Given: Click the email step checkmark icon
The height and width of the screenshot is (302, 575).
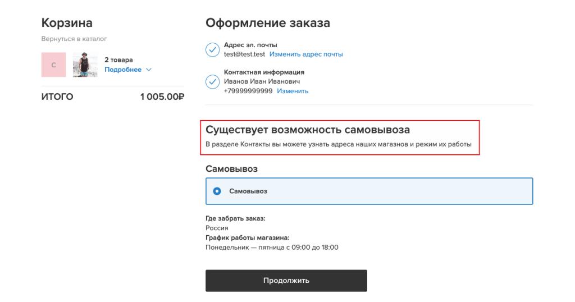Looking at the screenshot, I should click(x=212, y=49).
